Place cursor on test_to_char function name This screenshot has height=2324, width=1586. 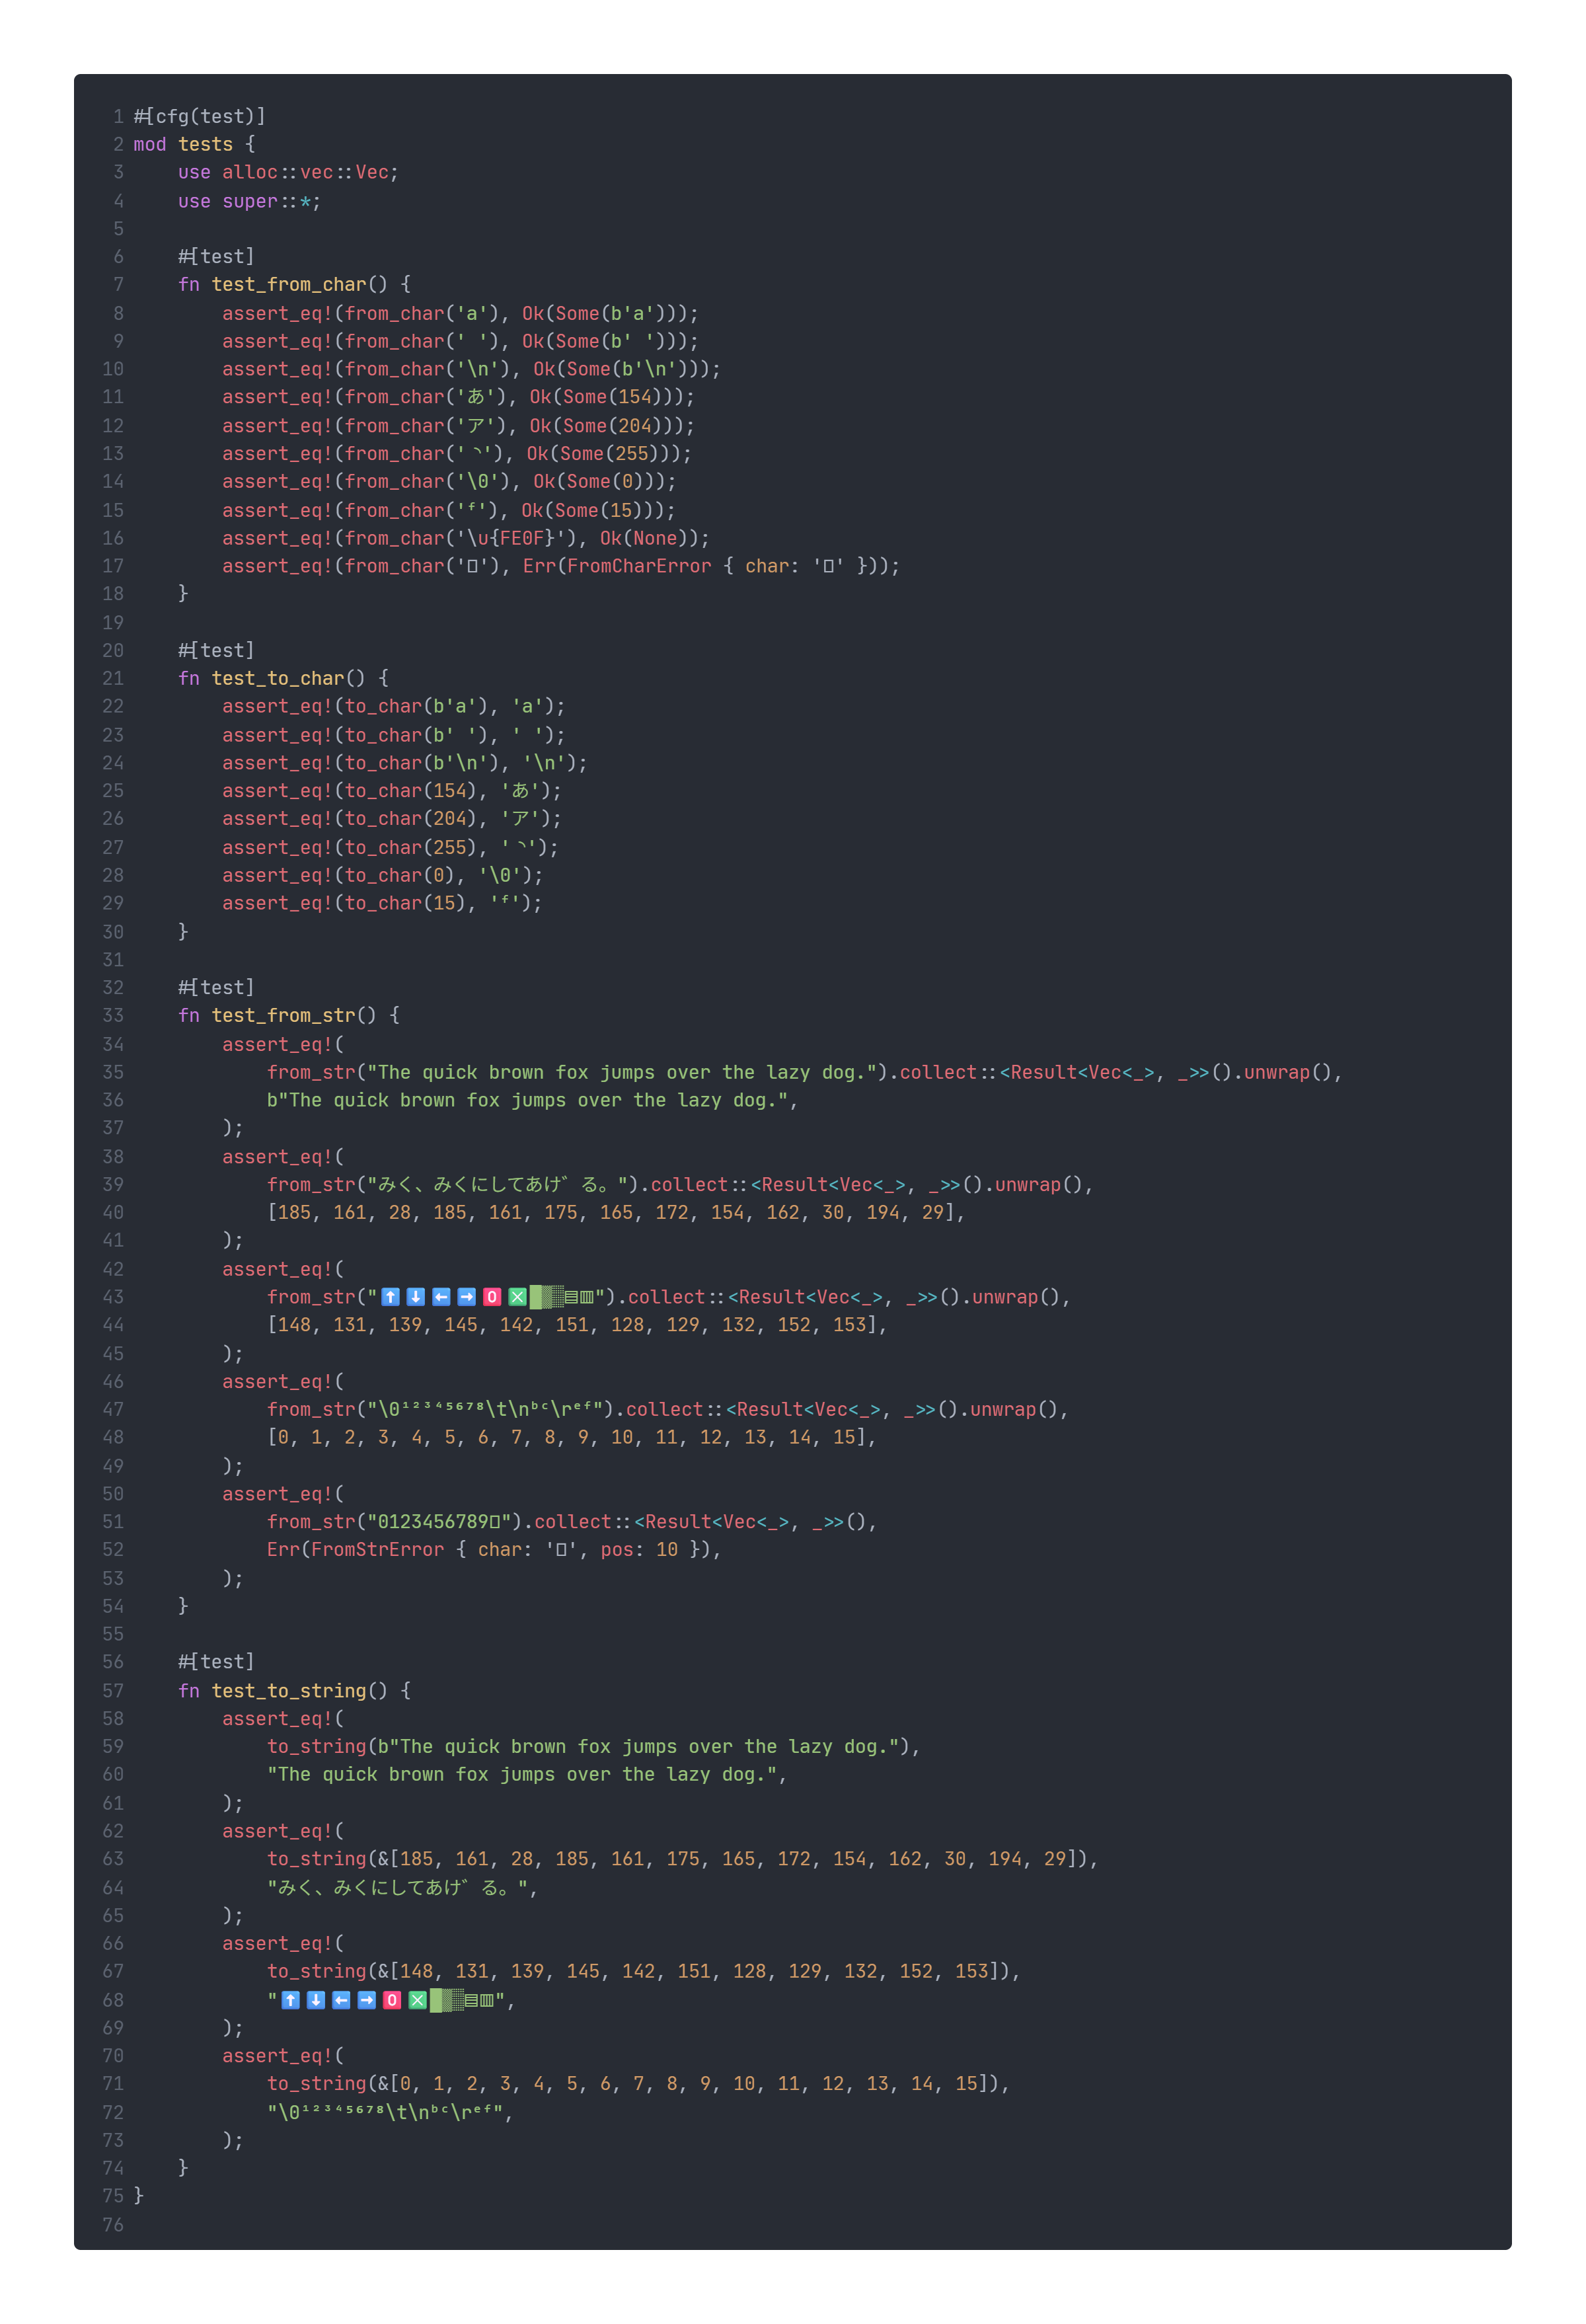coord(277,679)
